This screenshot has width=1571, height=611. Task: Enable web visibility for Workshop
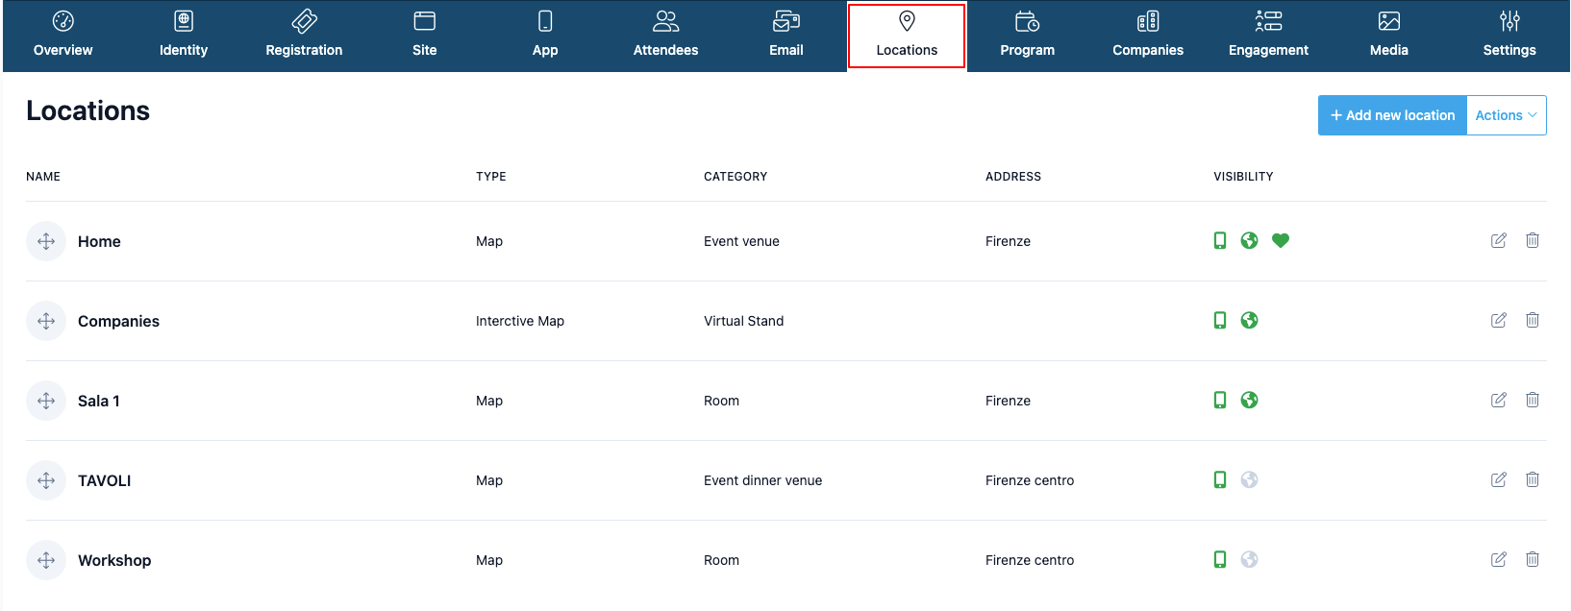coord(1249,559)
